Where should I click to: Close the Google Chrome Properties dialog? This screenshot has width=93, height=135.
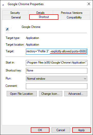click(x=89, y=4)
